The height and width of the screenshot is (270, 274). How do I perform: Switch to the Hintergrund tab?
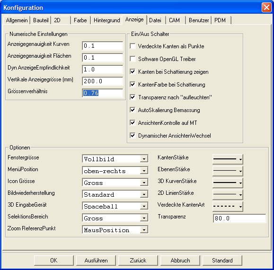pos(106,20)
